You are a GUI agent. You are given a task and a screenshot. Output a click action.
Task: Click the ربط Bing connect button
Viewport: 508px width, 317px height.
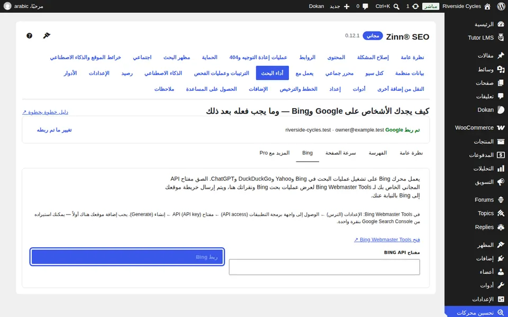point(127,257)
